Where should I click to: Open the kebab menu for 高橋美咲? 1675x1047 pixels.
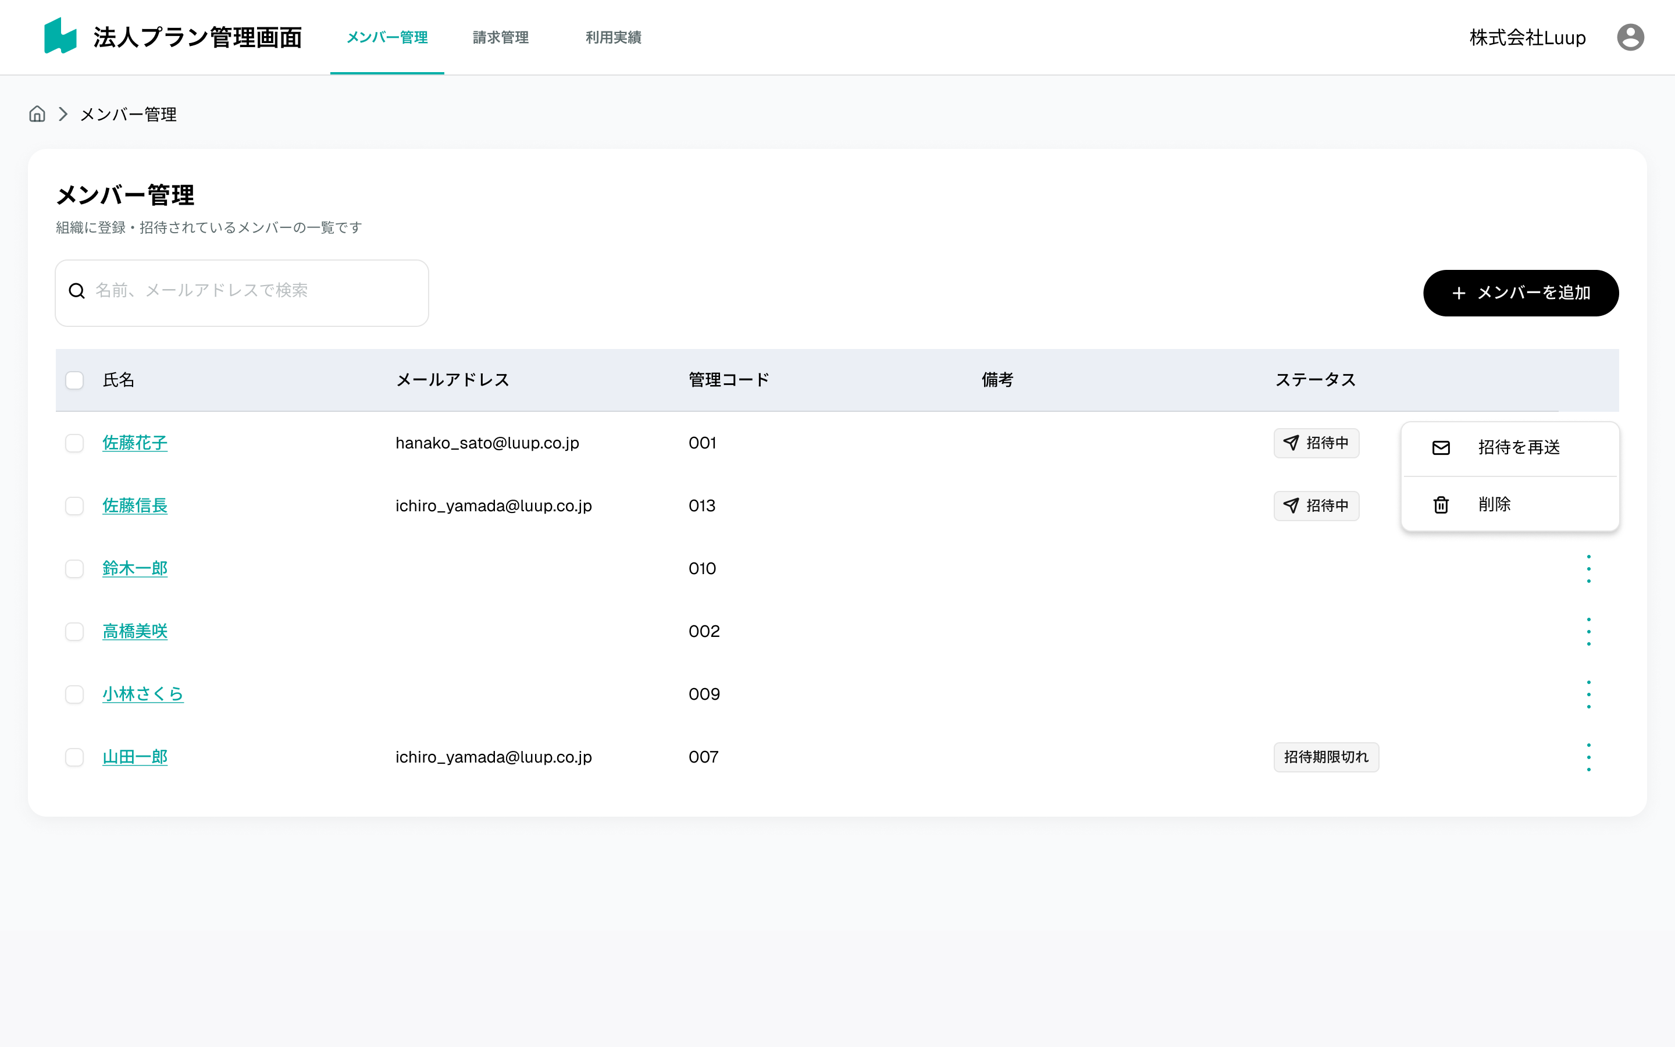pyautogui.click(x=1589, y=631)
